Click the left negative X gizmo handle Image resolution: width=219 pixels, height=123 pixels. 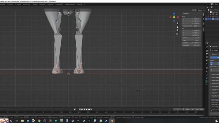[170, 17]
